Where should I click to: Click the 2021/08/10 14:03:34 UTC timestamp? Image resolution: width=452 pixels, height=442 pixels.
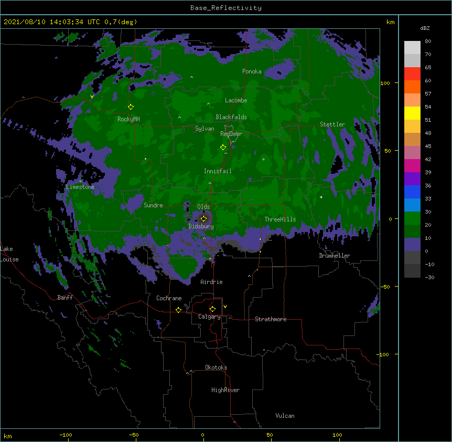click(x=52, y=22)
